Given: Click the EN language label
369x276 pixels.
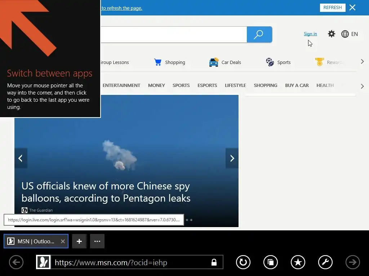Looking at the screenshot, I should coord(355,34).
